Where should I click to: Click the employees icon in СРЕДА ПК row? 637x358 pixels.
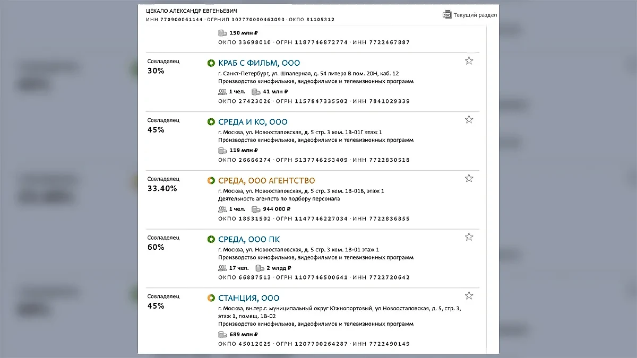pyautogui.click(x=222, y=268)
